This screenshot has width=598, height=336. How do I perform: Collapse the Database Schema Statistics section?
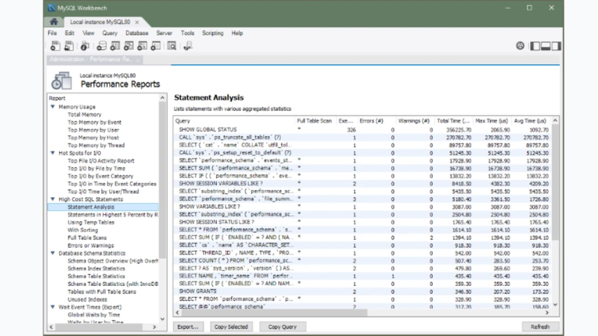52,252
